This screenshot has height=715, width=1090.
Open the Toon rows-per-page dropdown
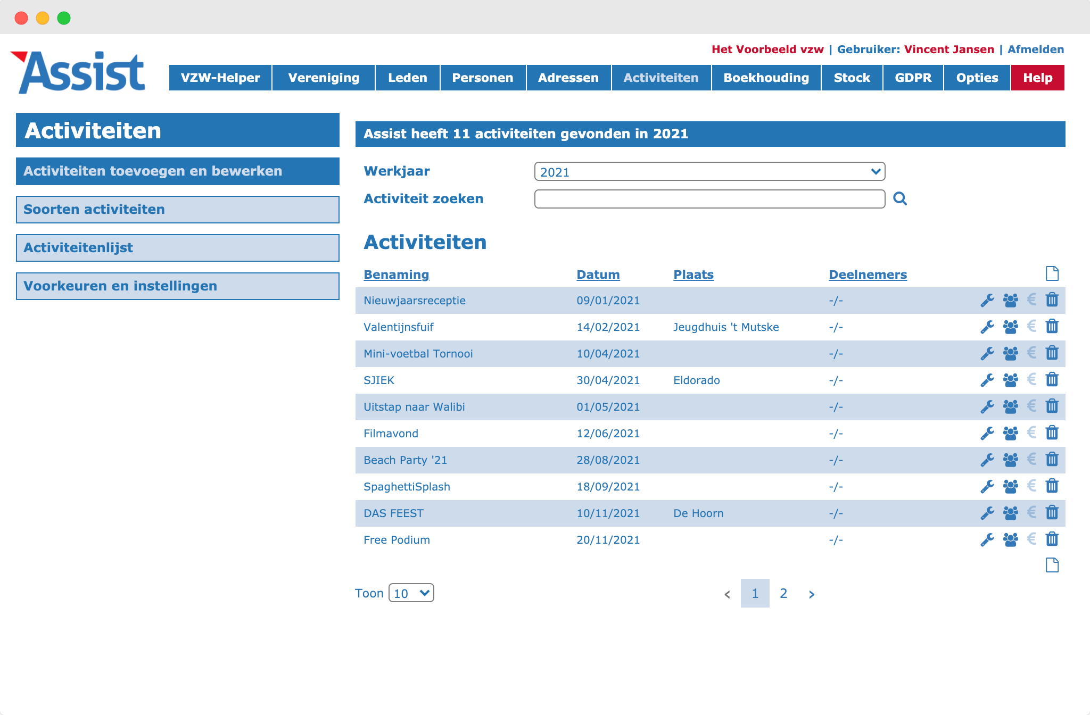[x=411, y=593]
